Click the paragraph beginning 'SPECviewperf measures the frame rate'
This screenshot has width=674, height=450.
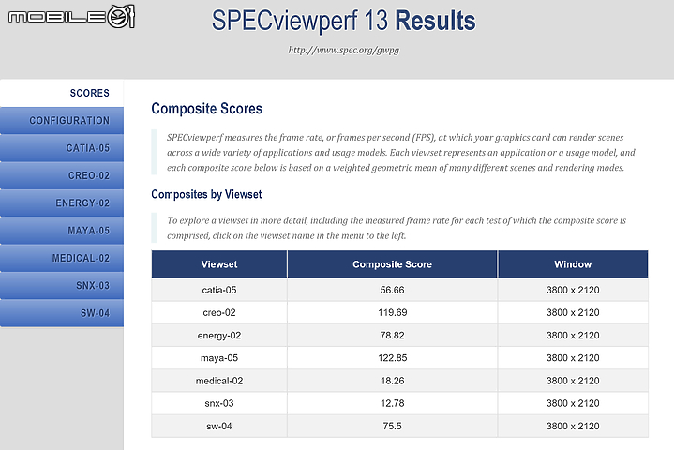pyautogui.click(x=400, y=153)
